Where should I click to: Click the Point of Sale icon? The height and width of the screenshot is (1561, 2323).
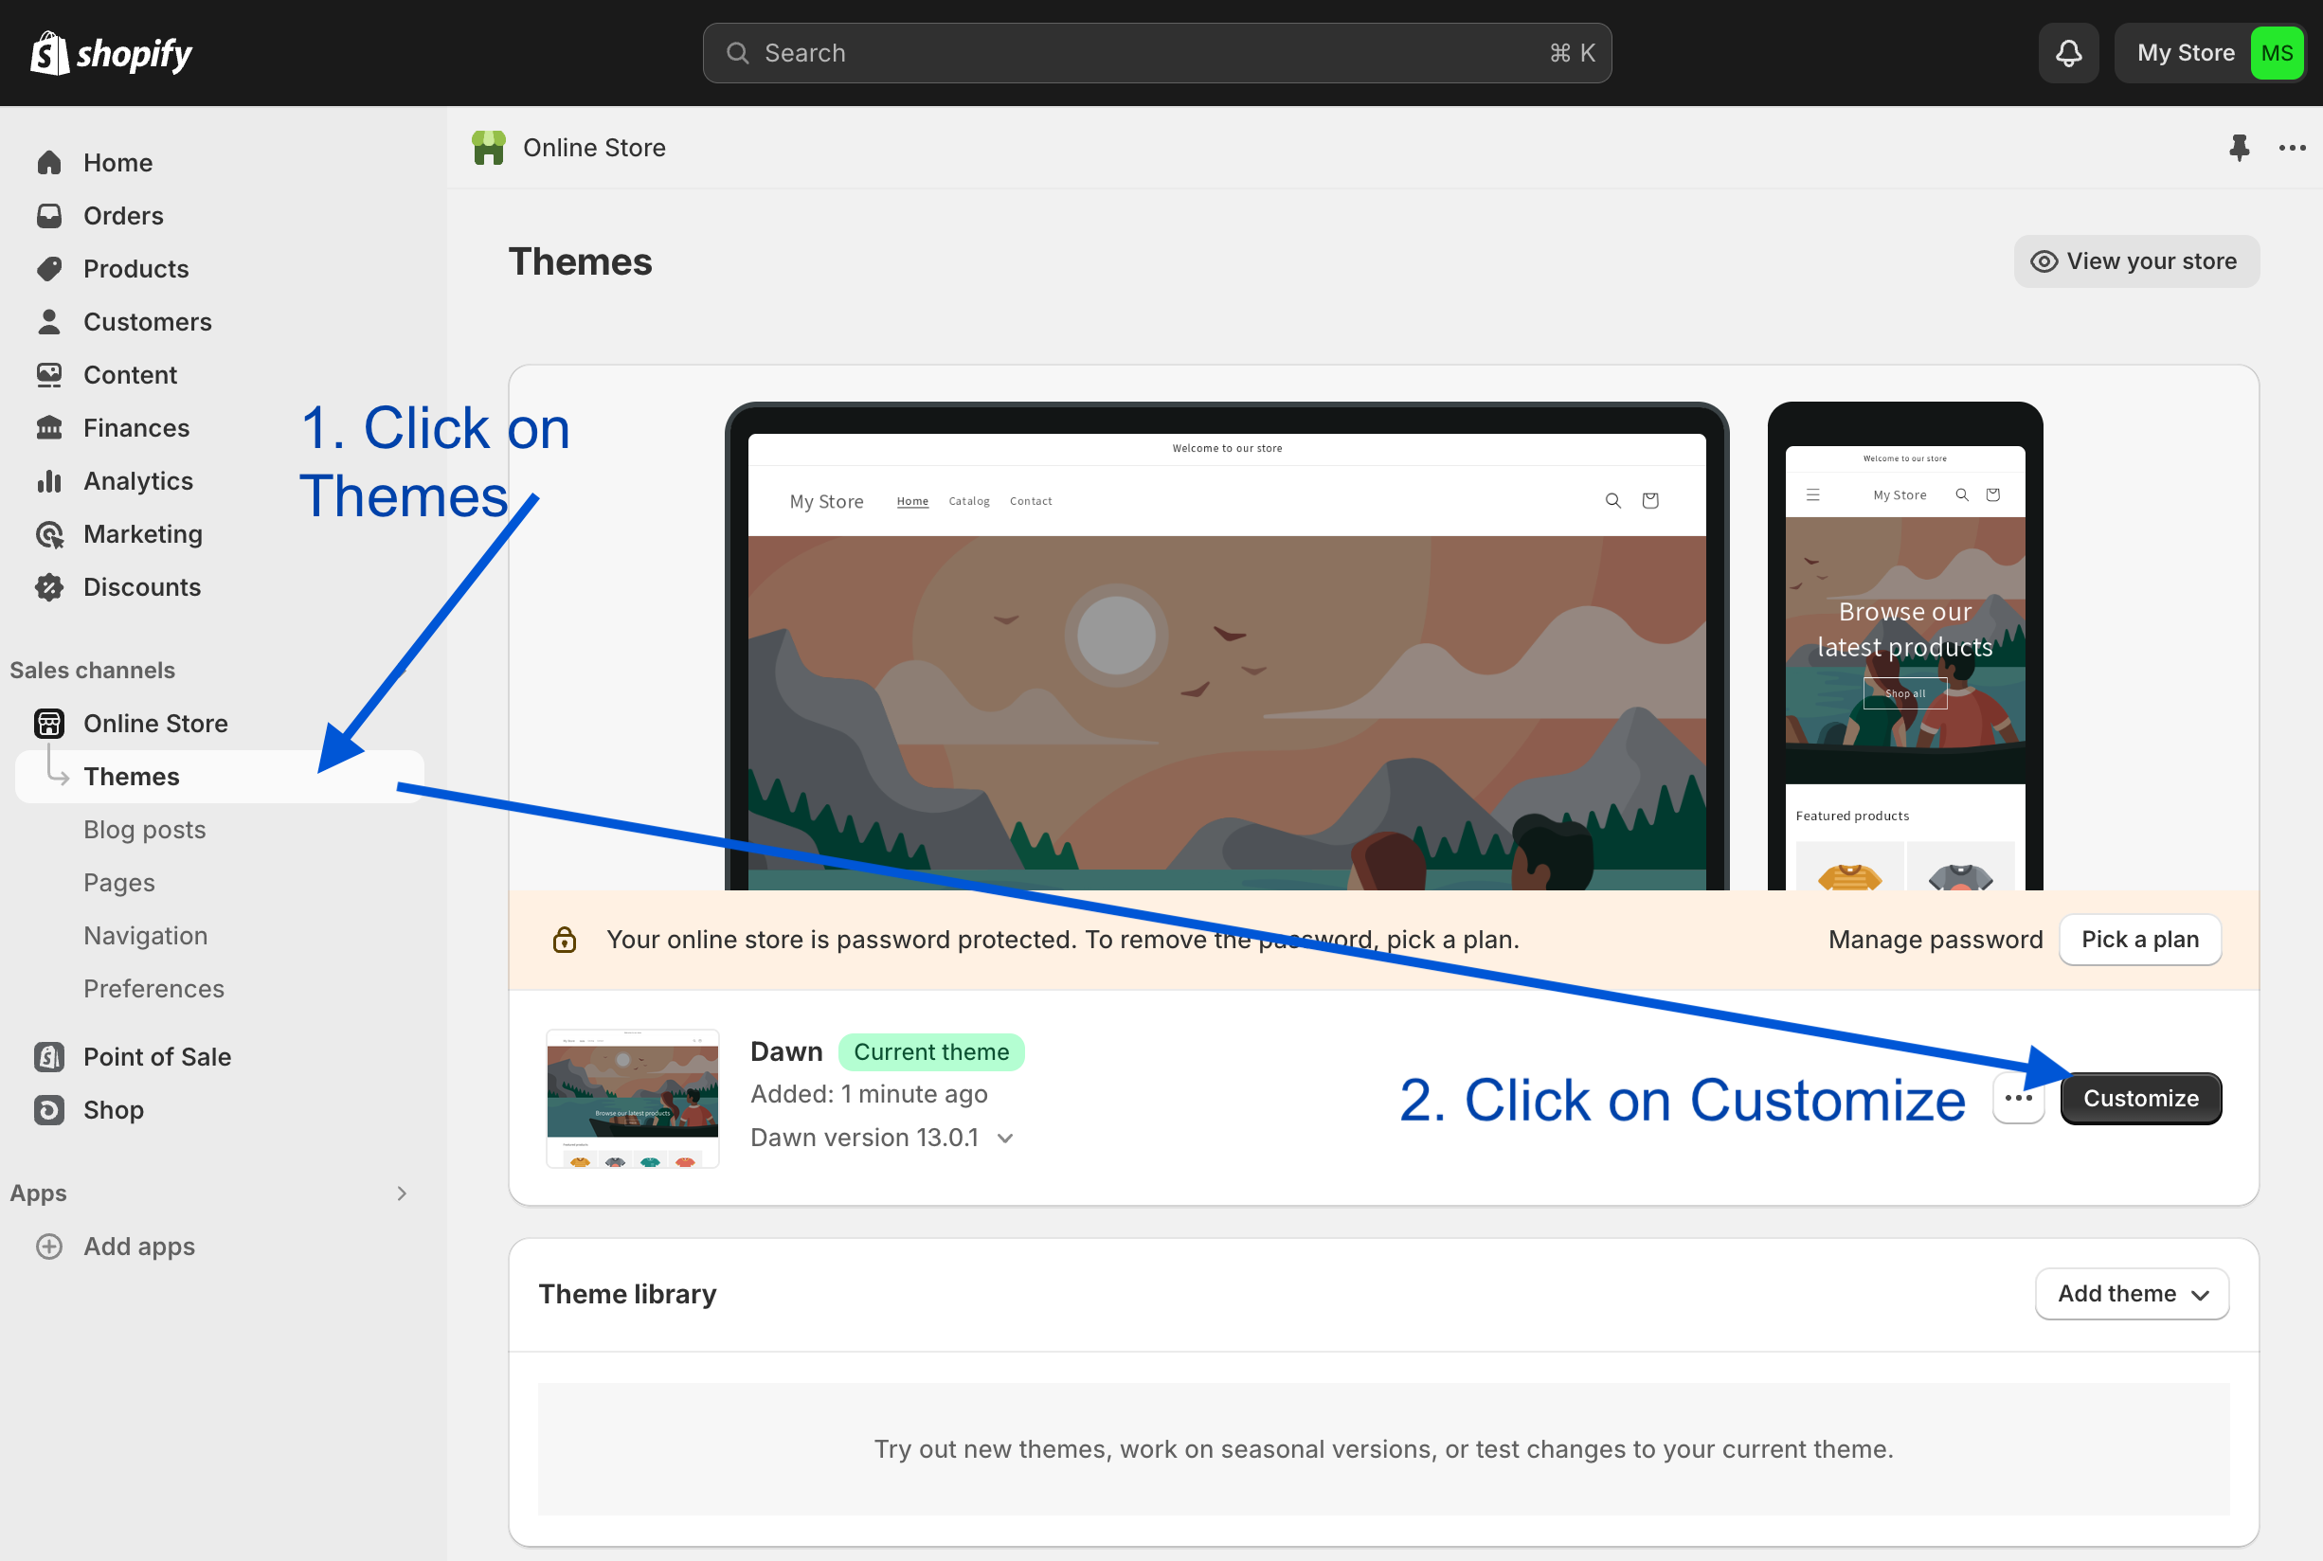point(48,1056)
